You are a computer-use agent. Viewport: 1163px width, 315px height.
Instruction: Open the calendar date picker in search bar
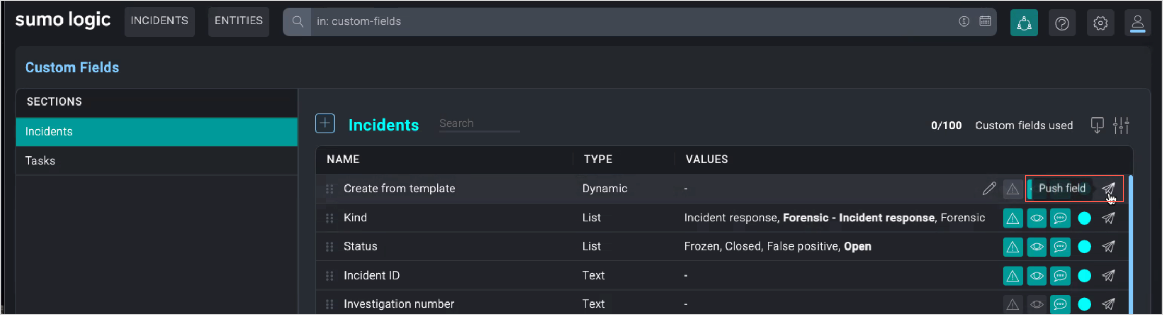(x=985, y=21)
